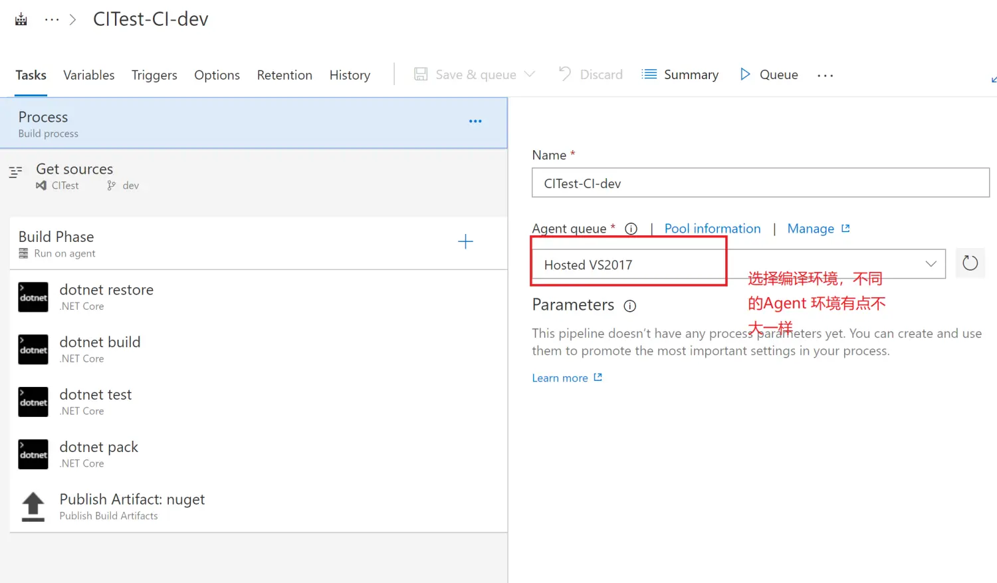
Task: Click the CITest Visual Studio repo icon
Action: coord(41,185)
